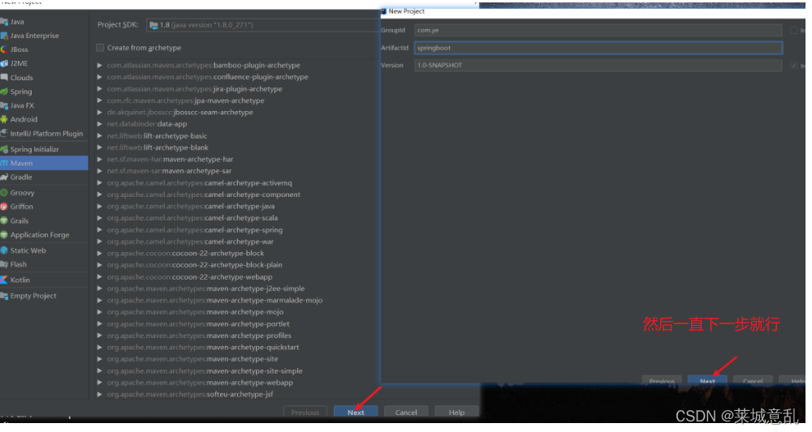Select maven-archetype-j2ee-simple row

(205, 289)
